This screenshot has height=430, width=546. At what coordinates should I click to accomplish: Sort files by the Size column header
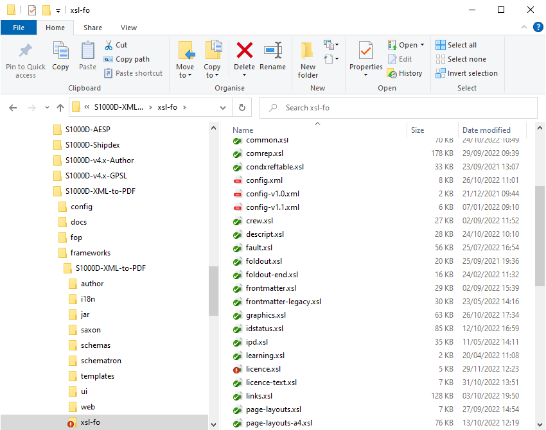point(417,130)
